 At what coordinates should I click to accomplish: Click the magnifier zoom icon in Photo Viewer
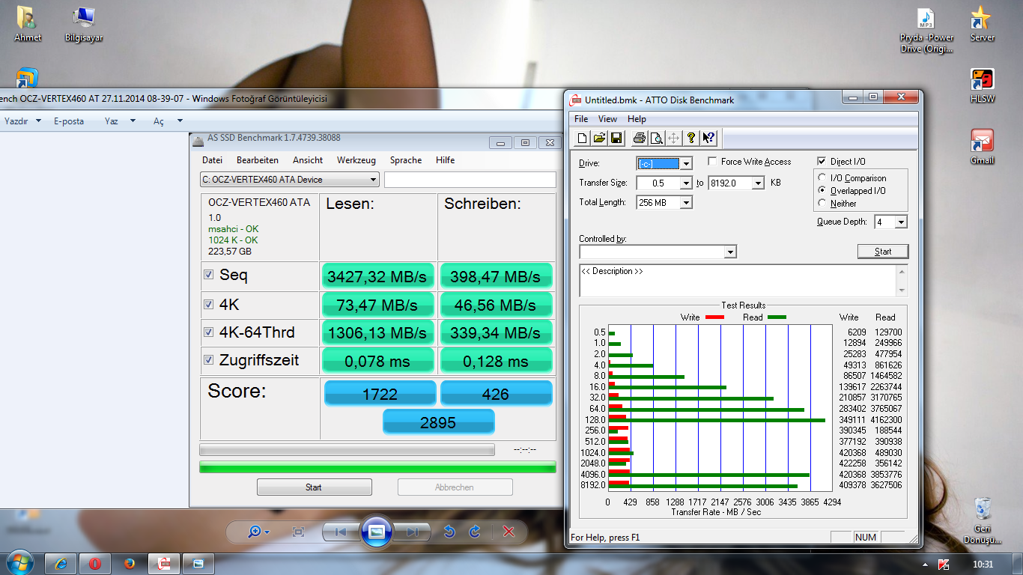tap(255, 532)
